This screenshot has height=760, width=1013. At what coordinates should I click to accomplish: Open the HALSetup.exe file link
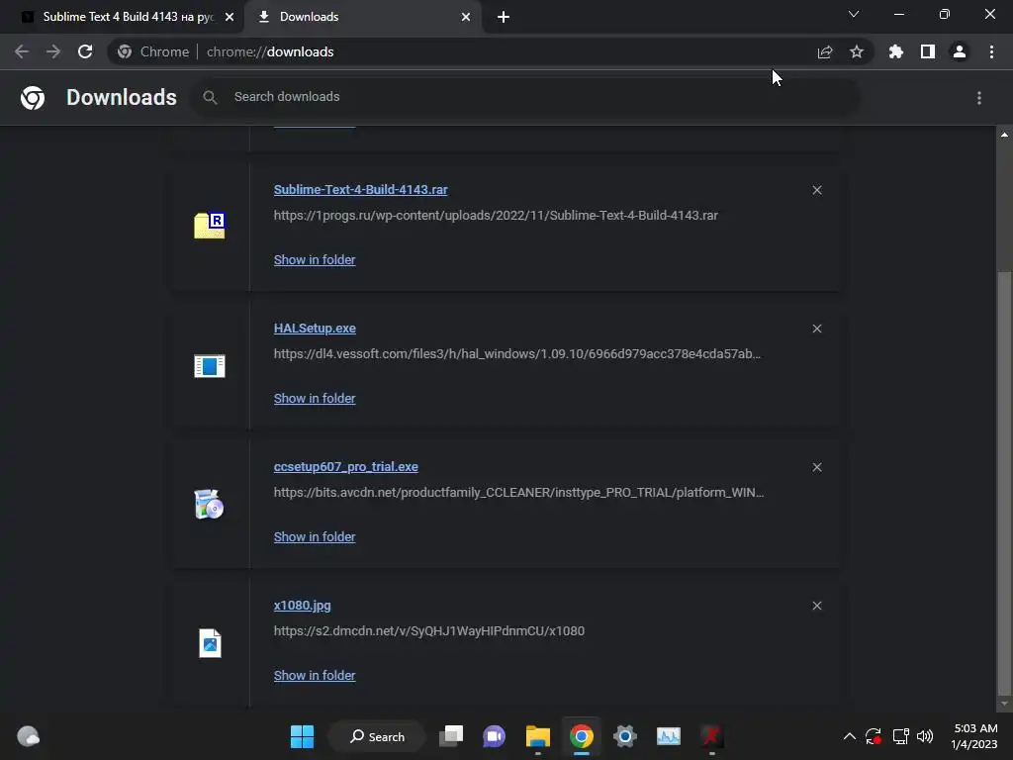coord(315,329)
